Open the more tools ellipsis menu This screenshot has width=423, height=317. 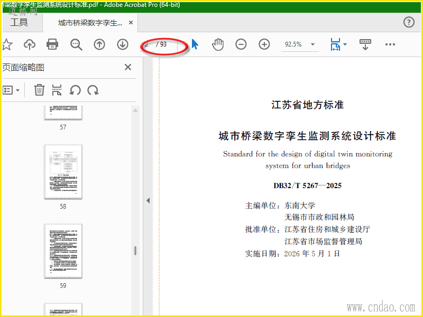point(390,44)
